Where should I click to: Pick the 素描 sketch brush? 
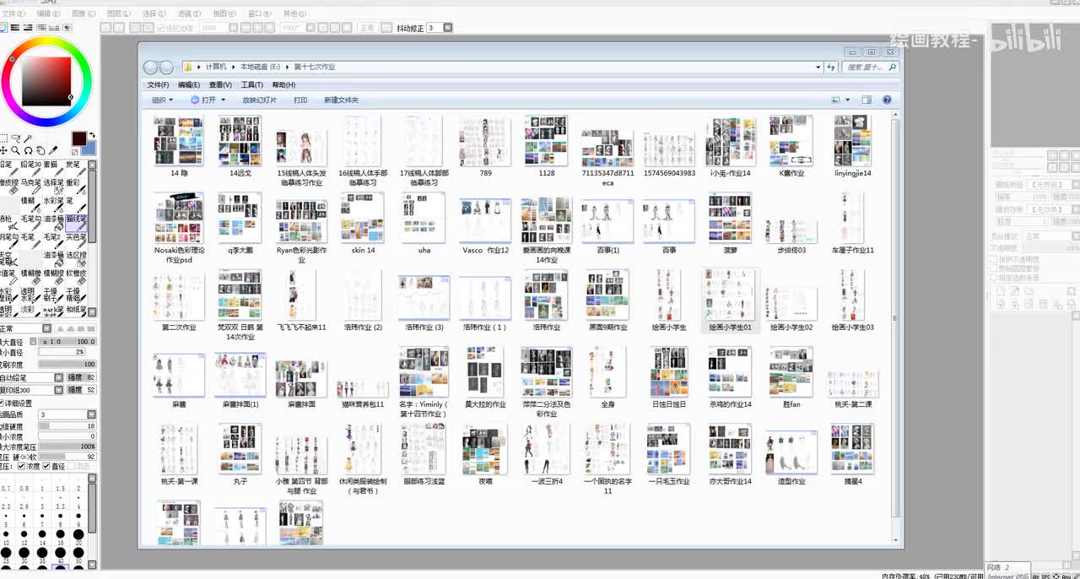[53, 168]
